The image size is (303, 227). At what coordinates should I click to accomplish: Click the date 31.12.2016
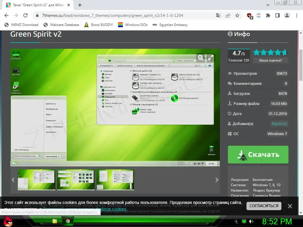coord(278,114)
